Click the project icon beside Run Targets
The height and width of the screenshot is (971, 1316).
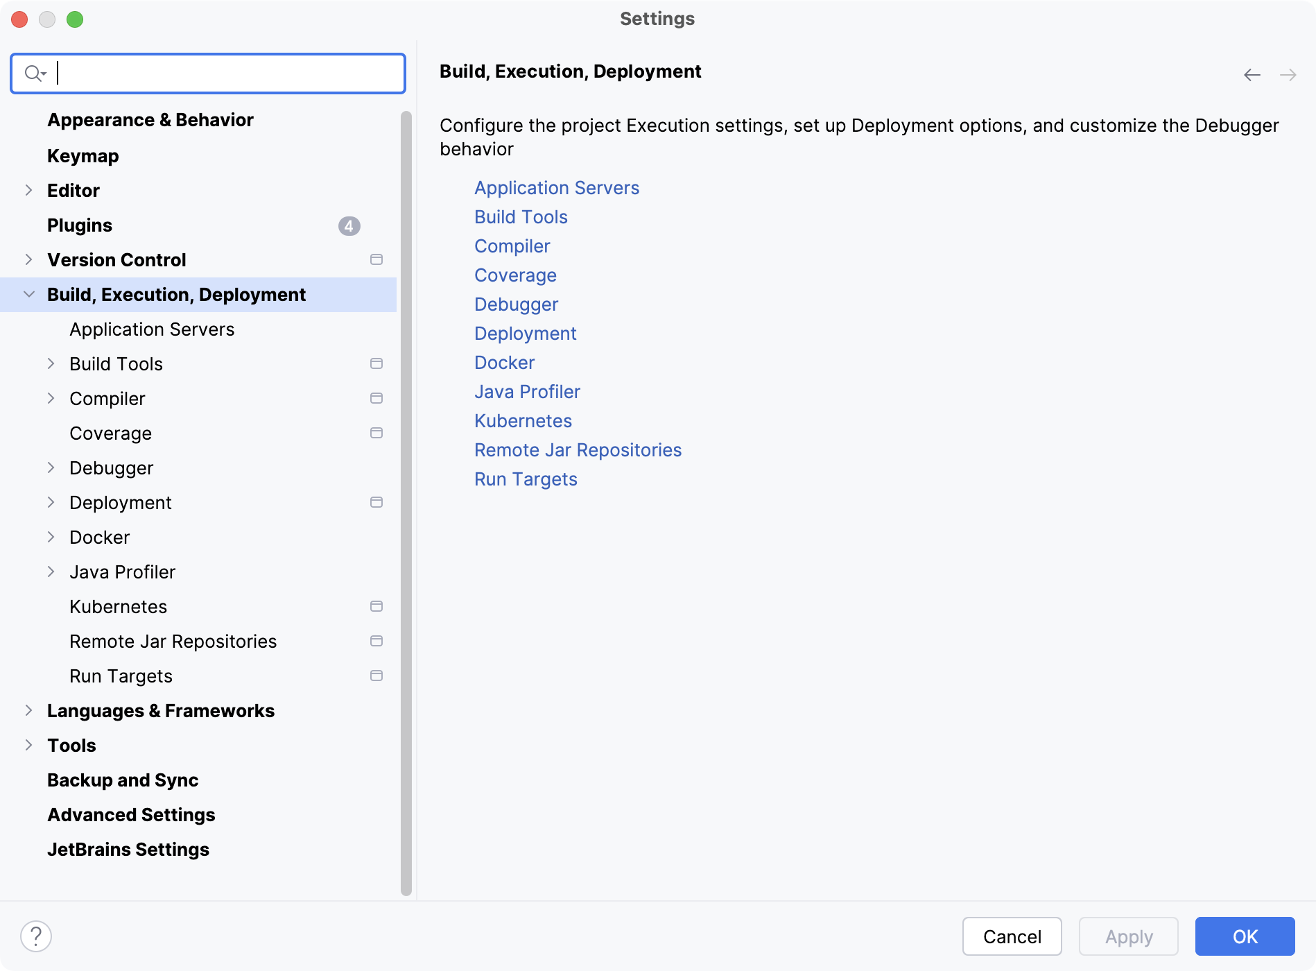[376, 675]
